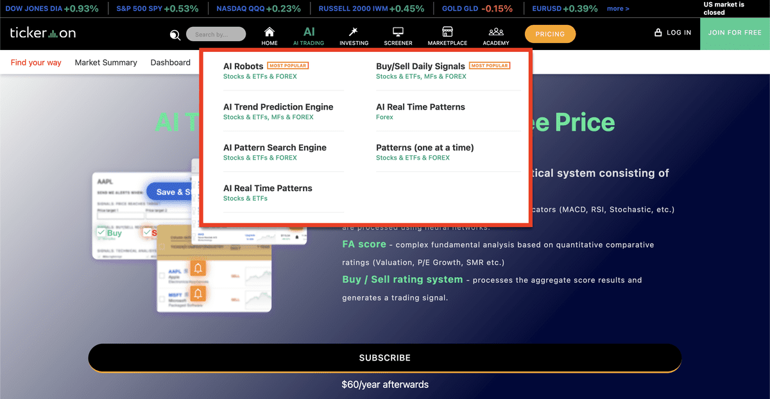Click the orange bell in MSFT row
Screen dimensions: 770x399
click(198, 294)
